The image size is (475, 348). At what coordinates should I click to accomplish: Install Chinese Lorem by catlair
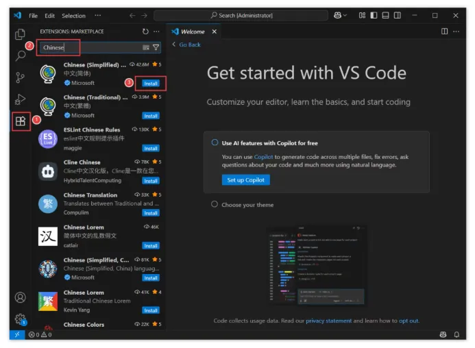point(151,246)
